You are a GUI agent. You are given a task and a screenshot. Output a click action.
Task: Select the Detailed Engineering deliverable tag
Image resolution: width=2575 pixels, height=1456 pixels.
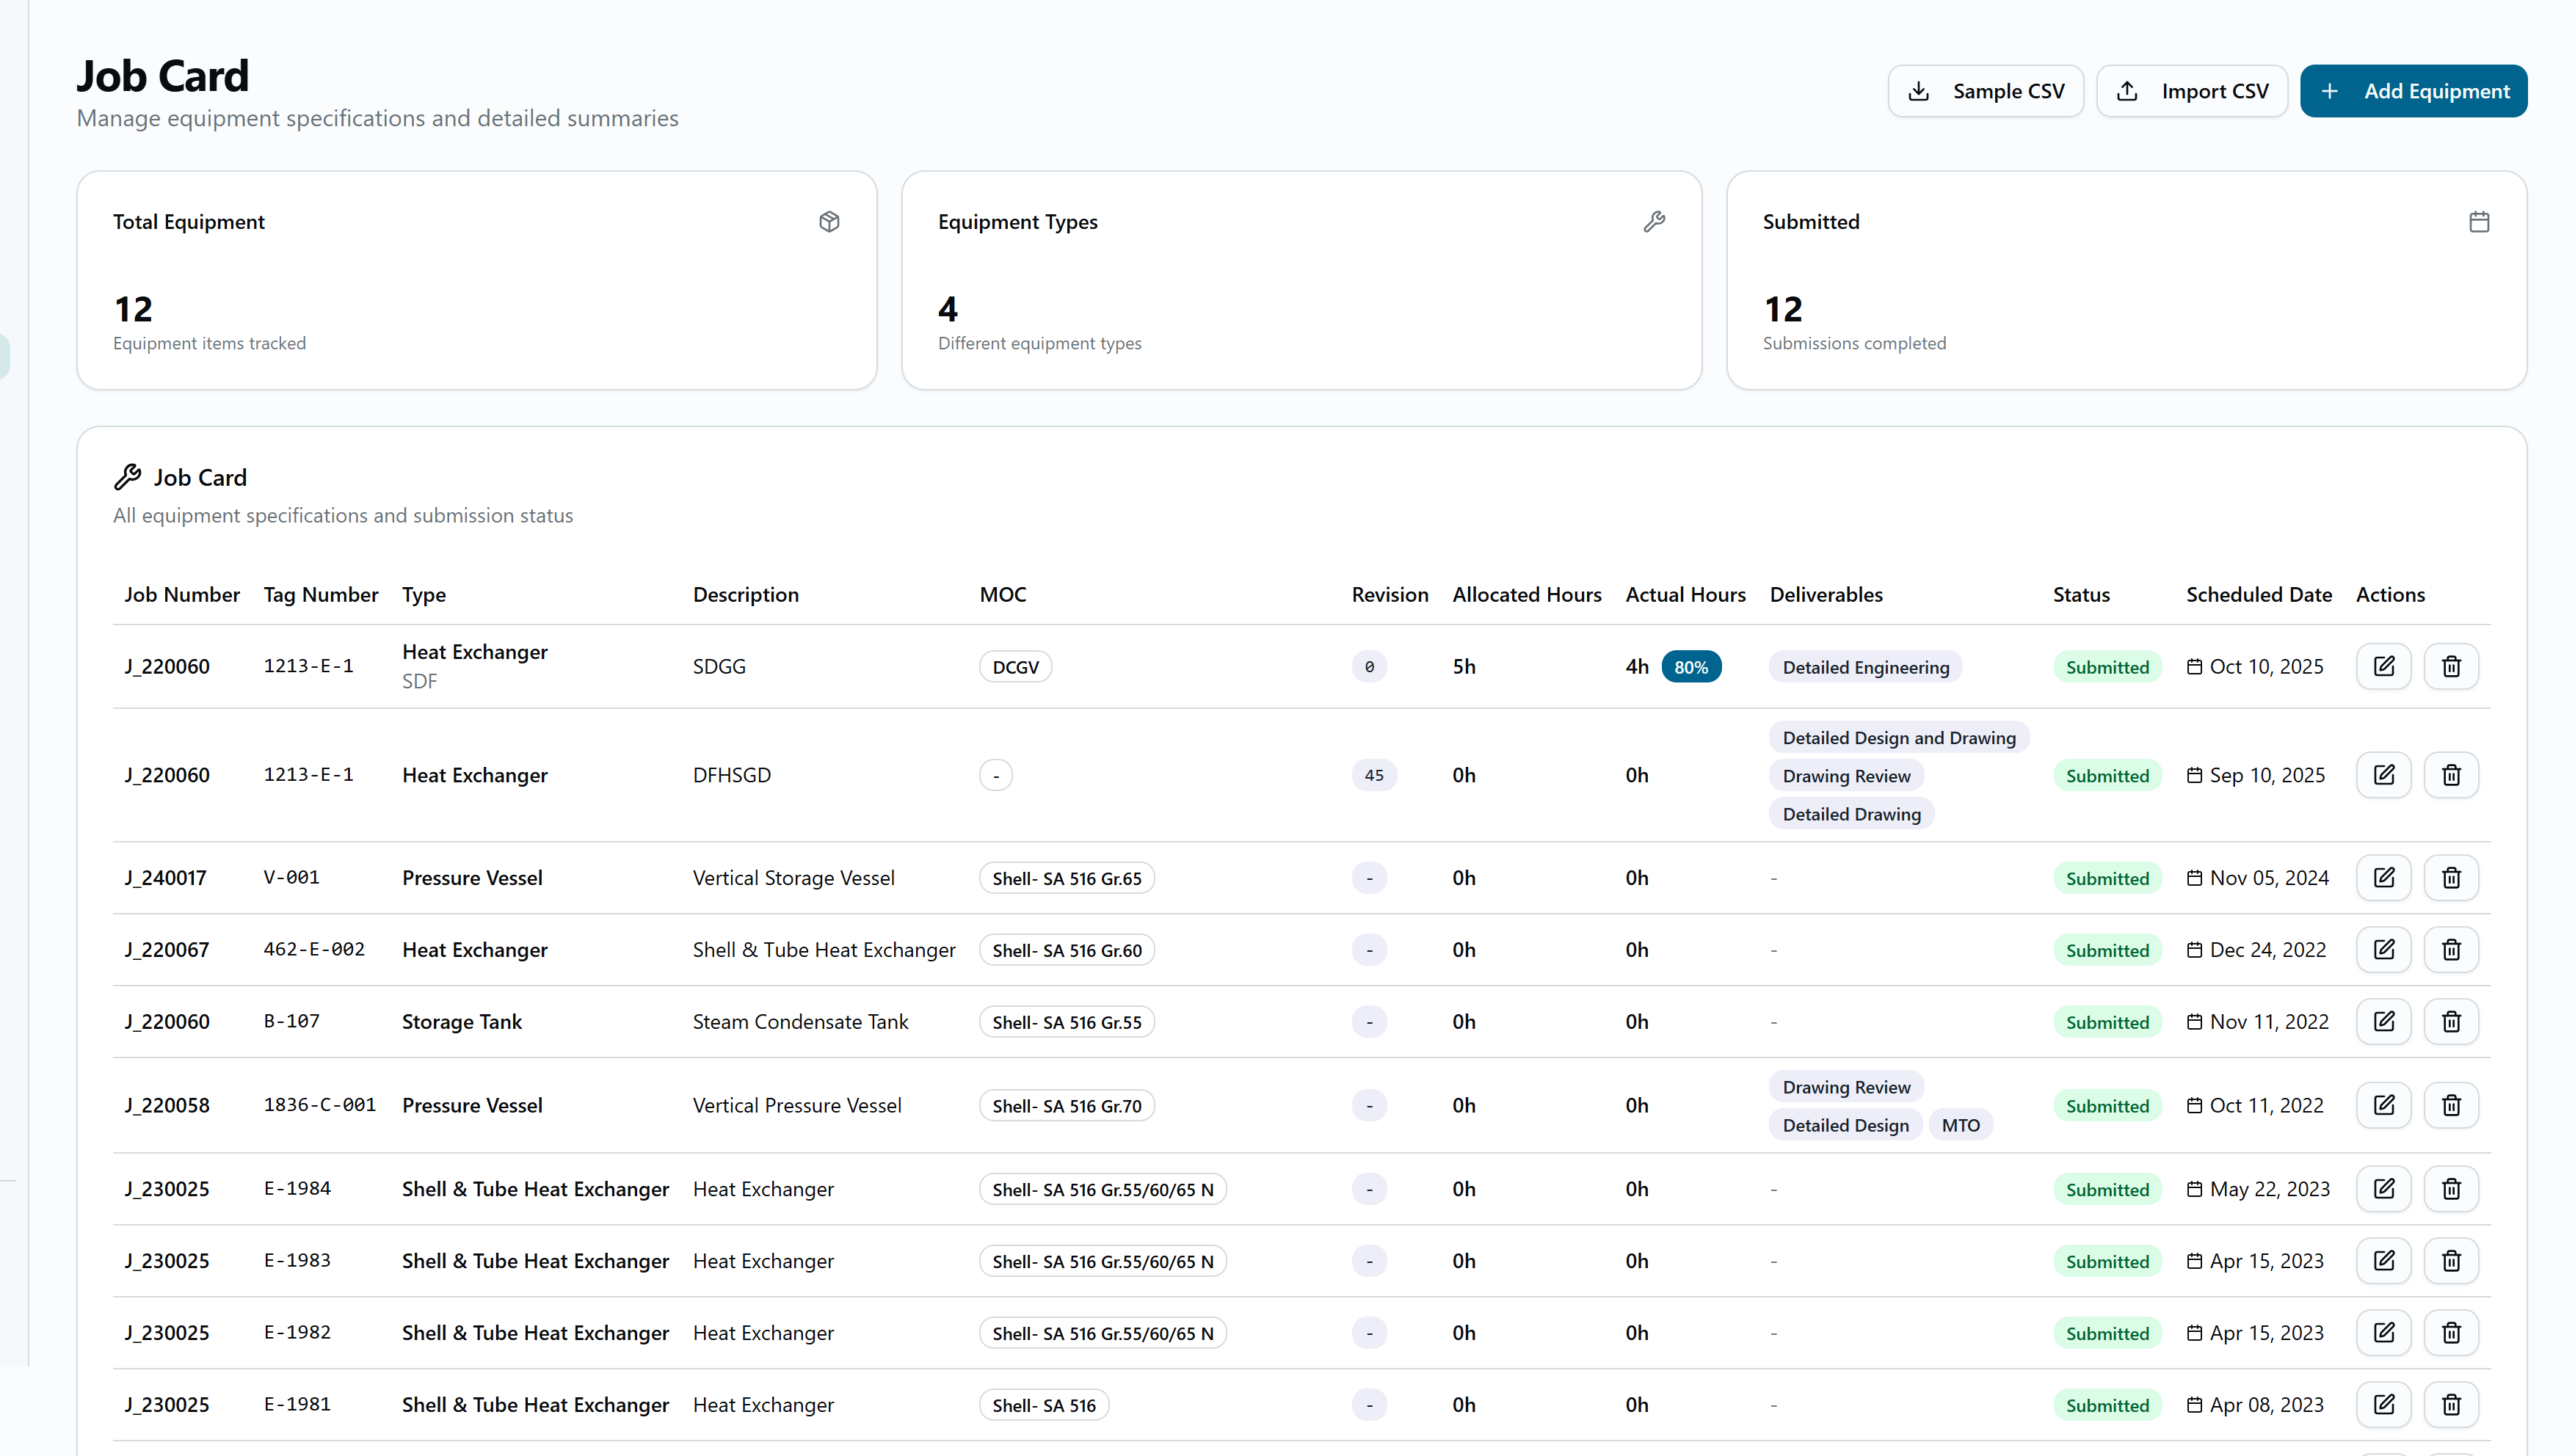point(1865,667)
